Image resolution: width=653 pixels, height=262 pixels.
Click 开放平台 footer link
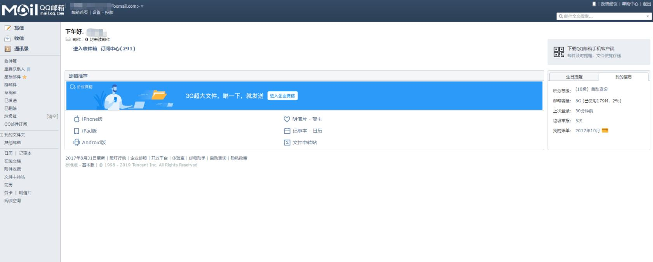point(159,158)
